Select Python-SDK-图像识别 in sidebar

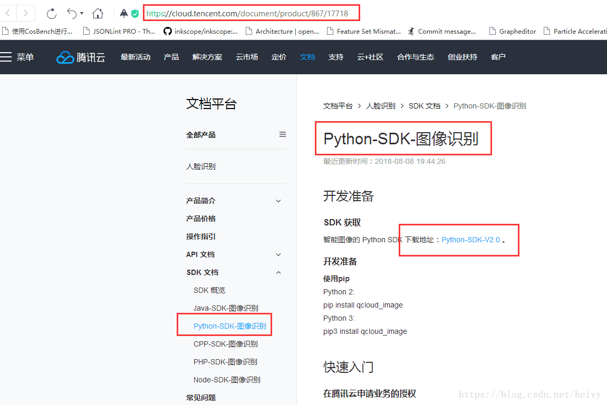(x=230, y=326)
